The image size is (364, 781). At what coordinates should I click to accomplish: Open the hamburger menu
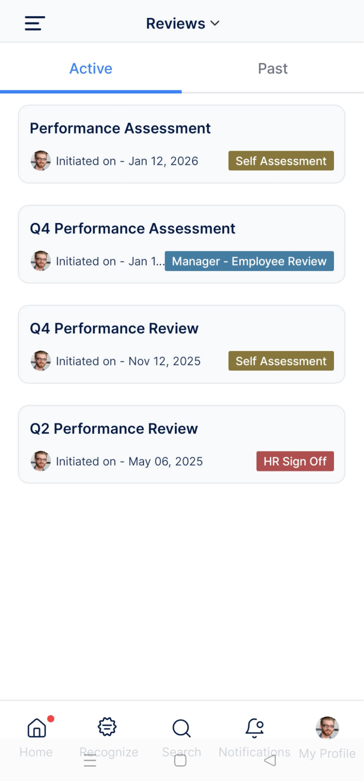pyautogui.click(x=35, y=23)
